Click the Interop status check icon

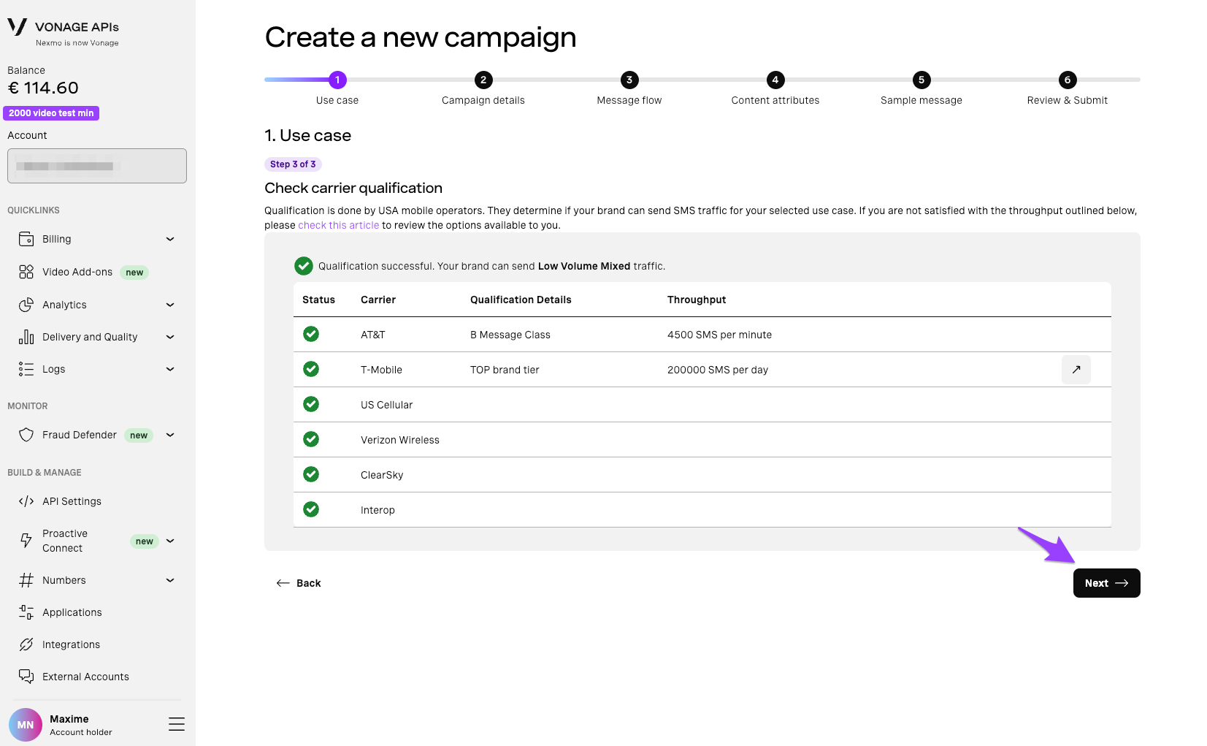(311, 509)
